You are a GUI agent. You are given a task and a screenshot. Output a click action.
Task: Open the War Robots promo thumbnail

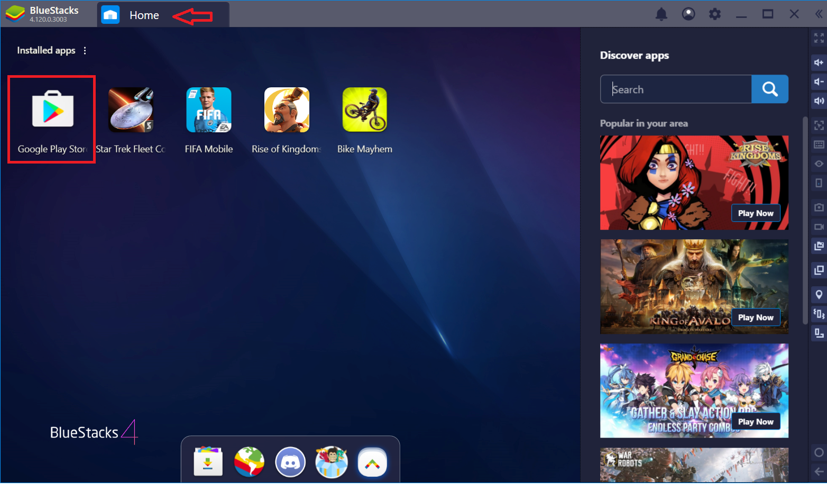[694, 465]
